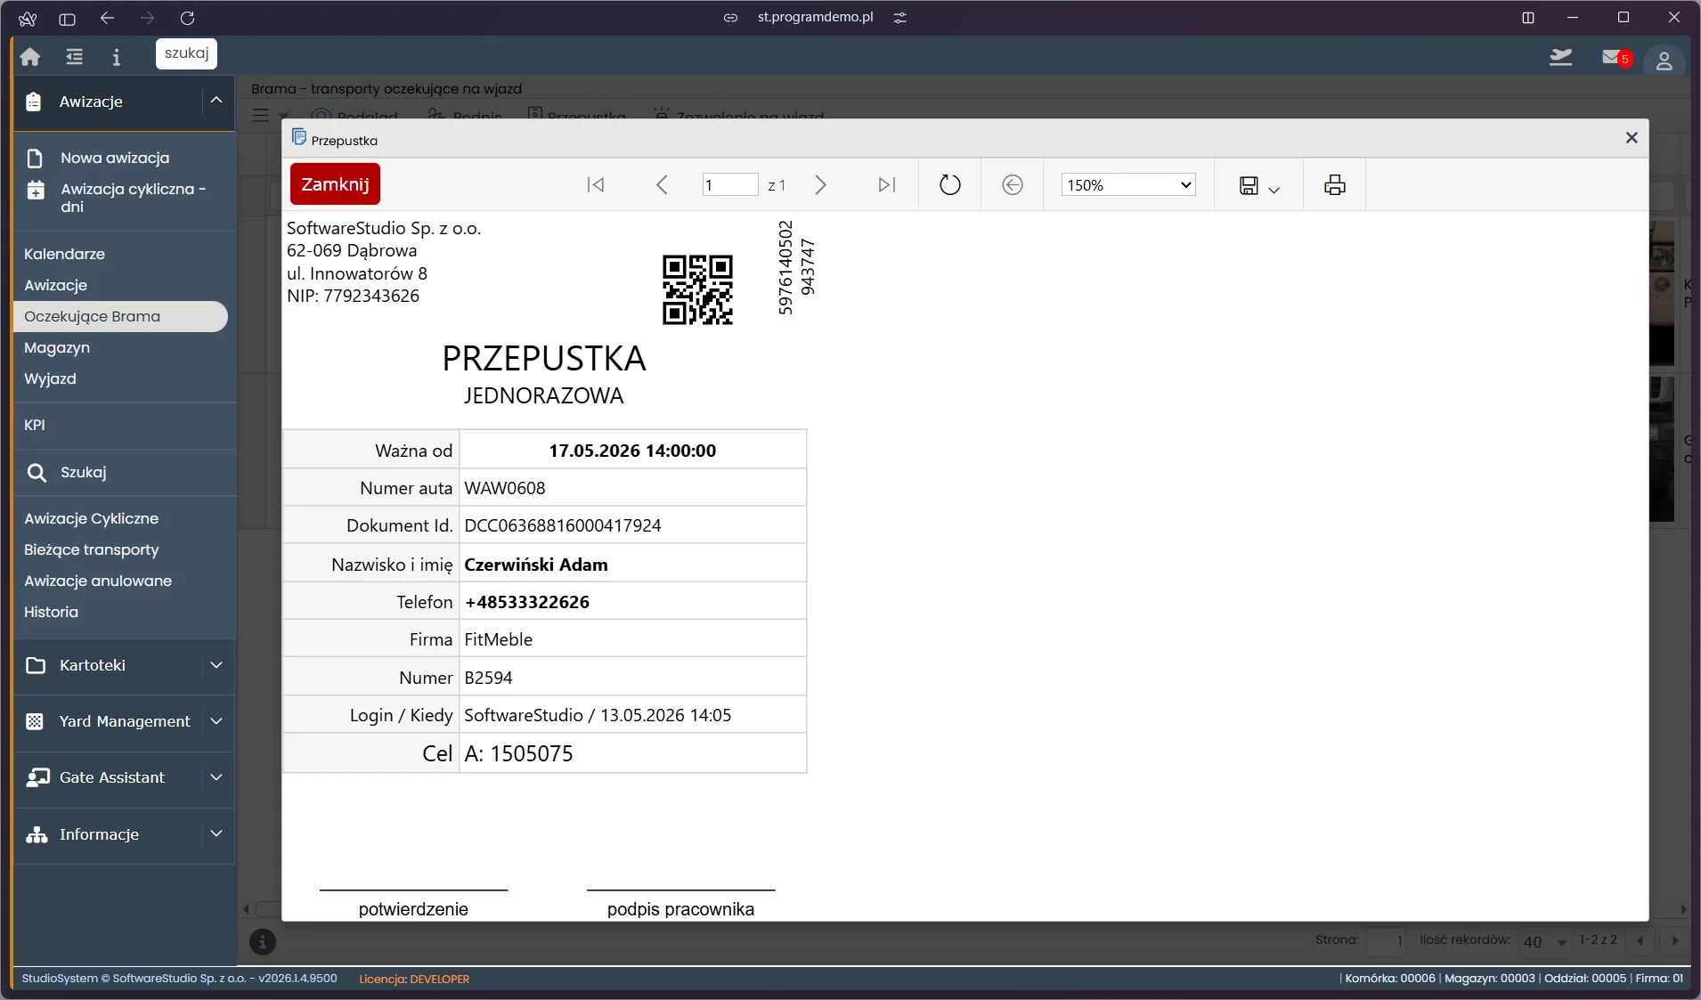Image resolution: width=1701 pixels, height=1000 pixels.
Task: Click the Awizacje clipboard icon
Action: point(34,102)
